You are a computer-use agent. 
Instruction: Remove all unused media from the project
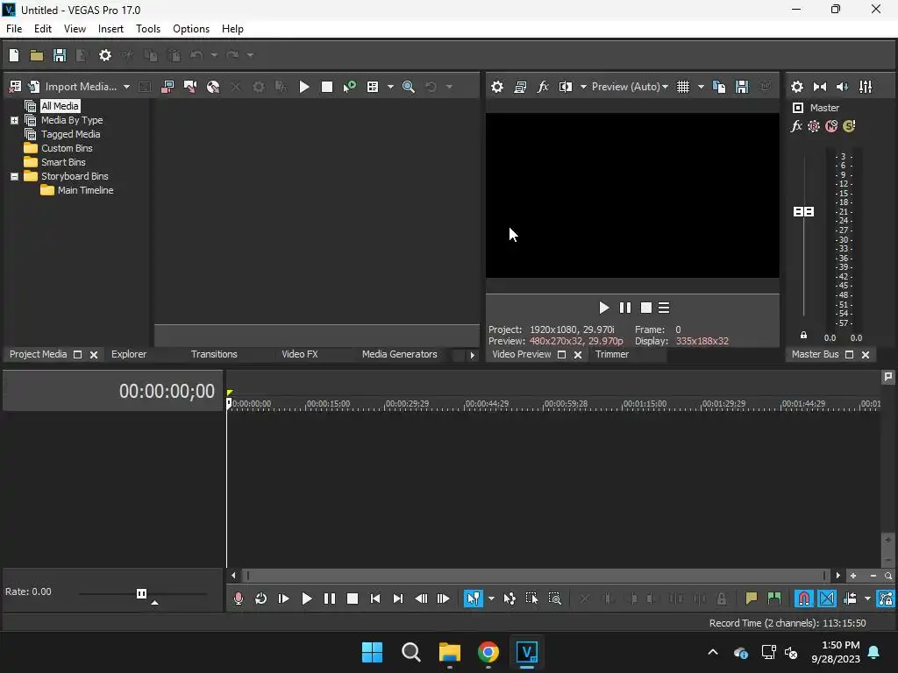point(16,87)
